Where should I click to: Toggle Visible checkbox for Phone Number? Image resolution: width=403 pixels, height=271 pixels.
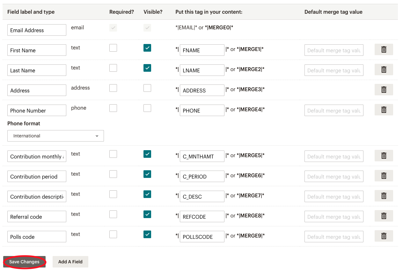click(x=147, y=108)
